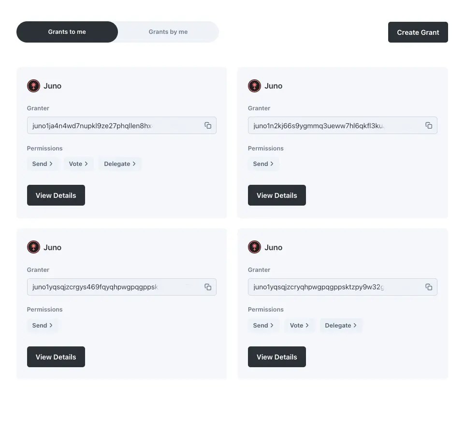Switch to the Grants by me tab
Screen dimensions: 465x433
coord(168,31)
